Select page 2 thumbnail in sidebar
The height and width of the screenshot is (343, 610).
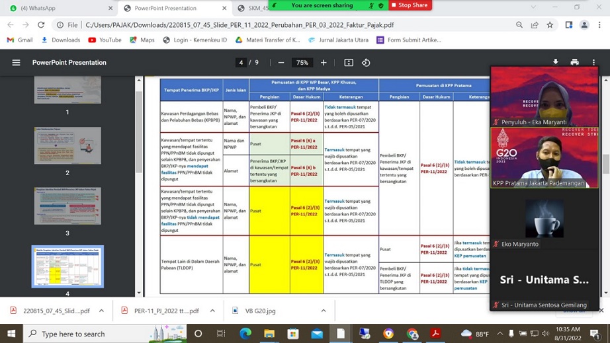click(67, 145)
